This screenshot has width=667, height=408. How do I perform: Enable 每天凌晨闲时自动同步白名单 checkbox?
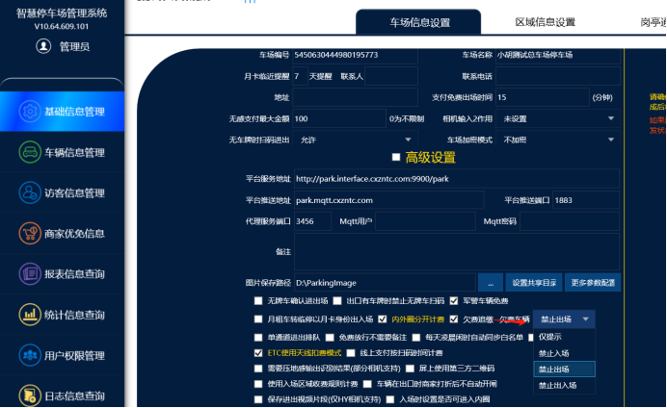[416, 338]
